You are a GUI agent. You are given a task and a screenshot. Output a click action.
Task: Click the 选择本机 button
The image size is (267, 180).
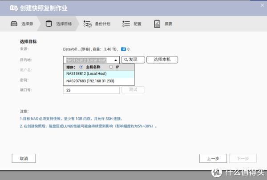pyautogui.click(x=162, y=60)
